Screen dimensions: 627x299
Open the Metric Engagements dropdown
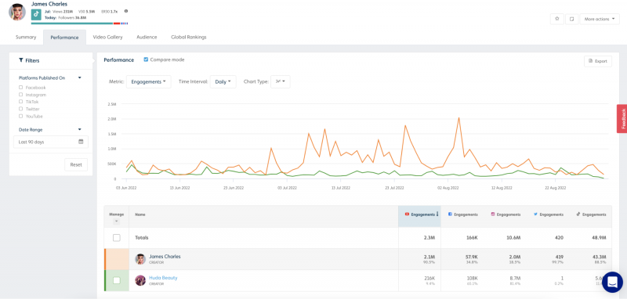coord(149,81)
